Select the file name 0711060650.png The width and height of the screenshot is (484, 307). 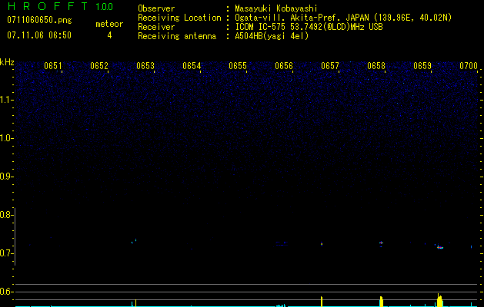click(39, 20)
